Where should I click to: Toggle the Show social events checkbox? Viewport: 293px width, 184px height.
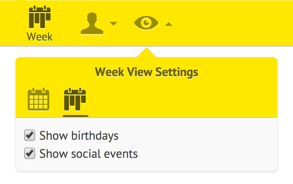point(30,153)
